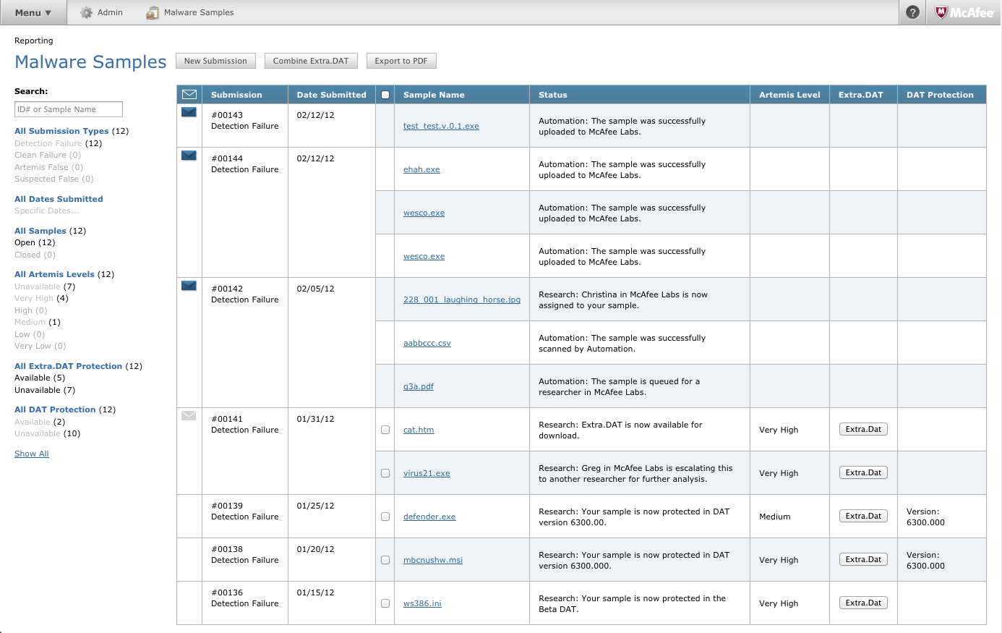
Task: Download Extra.Dat for mbcnushw.msi
Action: coord(863,559)
